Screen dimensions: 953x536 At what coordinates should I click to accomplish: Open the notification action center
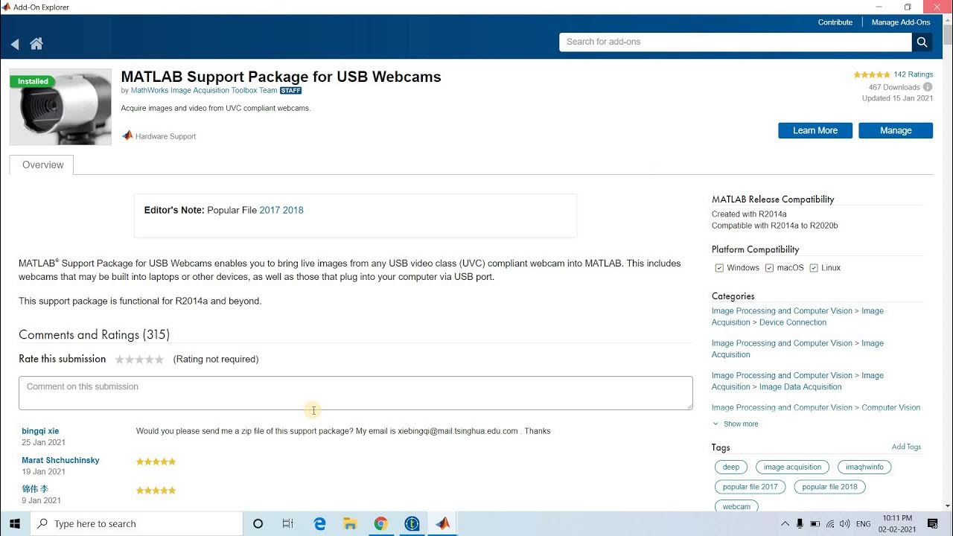(932, 524)
